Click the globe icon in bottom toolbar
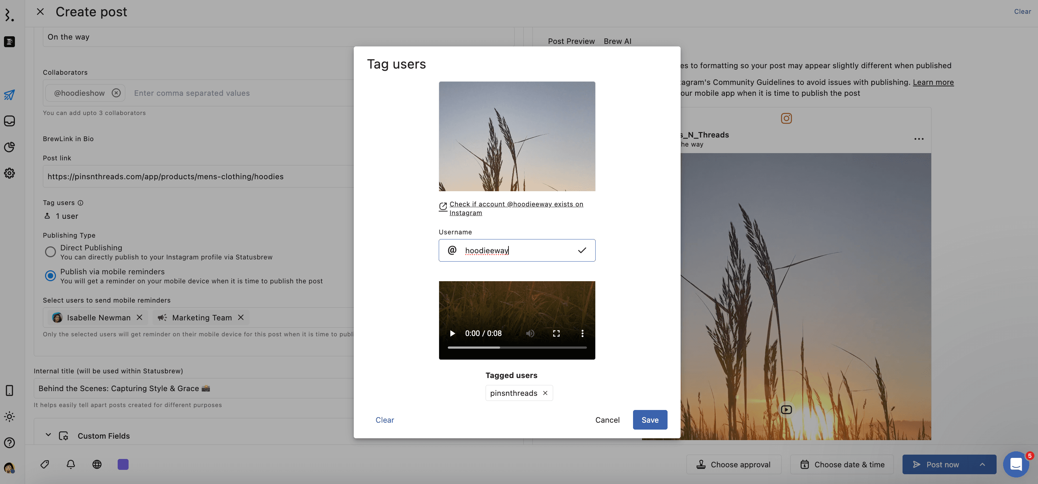This screenshot has height=484, width=1038. click(x=97, y=464)
